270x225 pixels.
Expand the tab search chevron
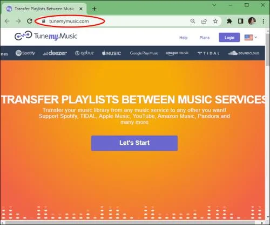tap(214, 5)
